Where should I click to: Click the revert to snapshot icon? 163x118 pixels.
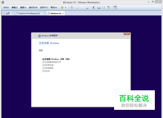click(x=83, y=7)
